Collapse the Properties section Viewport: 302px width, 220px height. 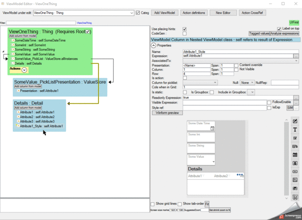[x=153, y=45]
